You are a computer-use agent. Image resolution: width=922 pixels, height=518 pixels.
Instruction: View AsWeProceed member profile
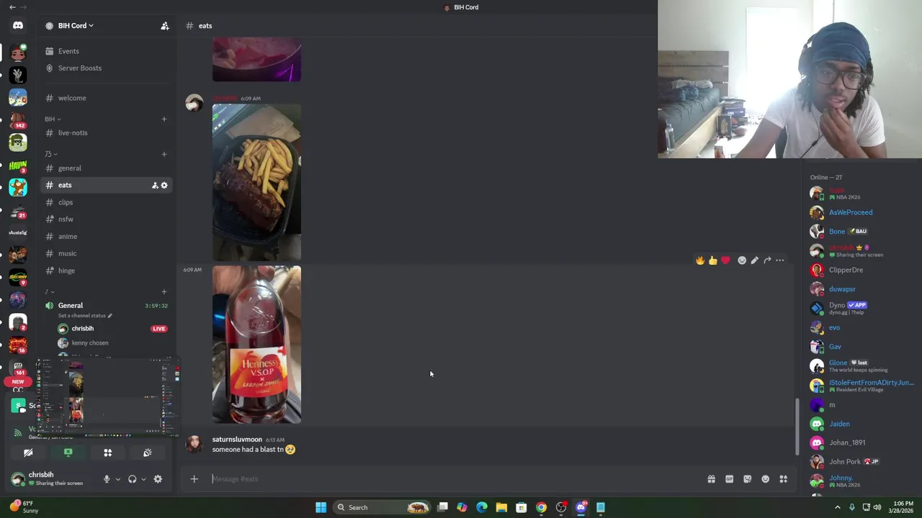[x=861, y=212]
